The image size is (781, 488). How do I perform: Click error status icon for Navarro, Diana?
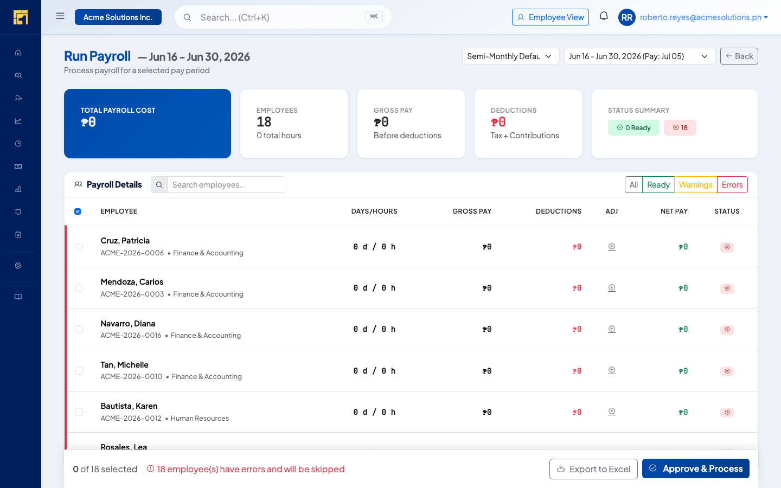[x=727, y=330]
